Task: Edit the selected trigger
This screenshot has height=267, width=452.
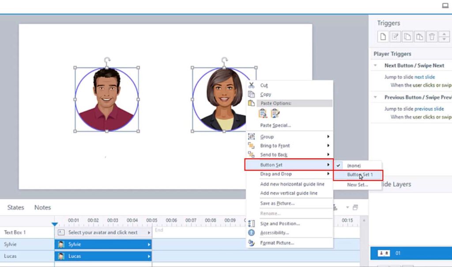Action: click(395, 37)
